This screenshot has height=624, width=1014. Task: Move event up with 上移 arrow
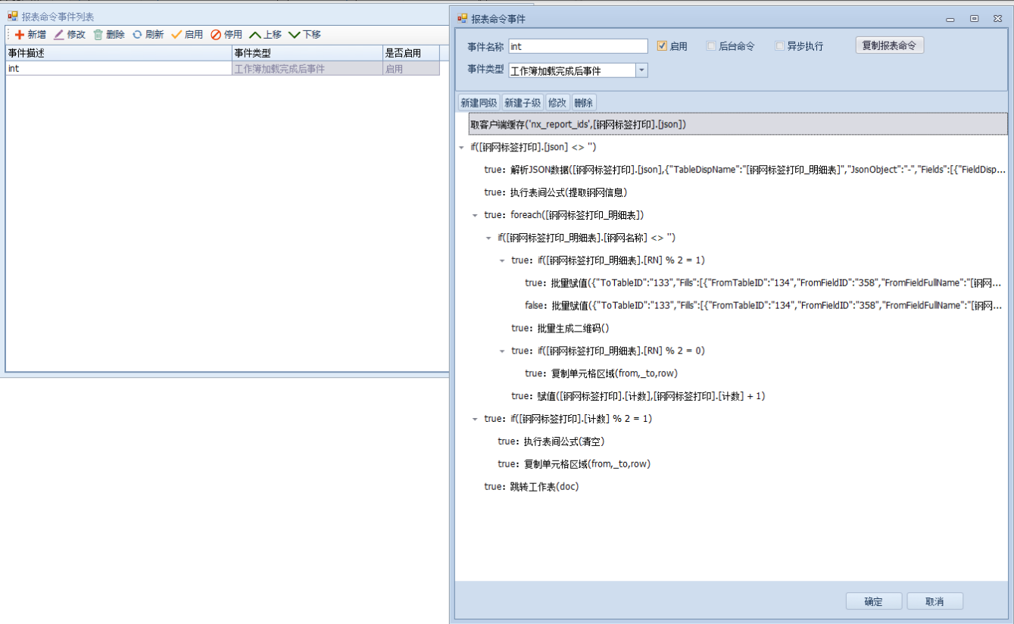point(255,35)
